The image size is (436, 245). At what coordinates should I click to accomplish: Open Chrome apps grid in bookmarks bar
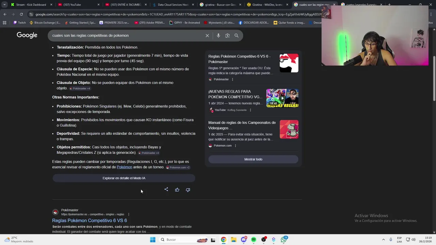pos(4,23)
